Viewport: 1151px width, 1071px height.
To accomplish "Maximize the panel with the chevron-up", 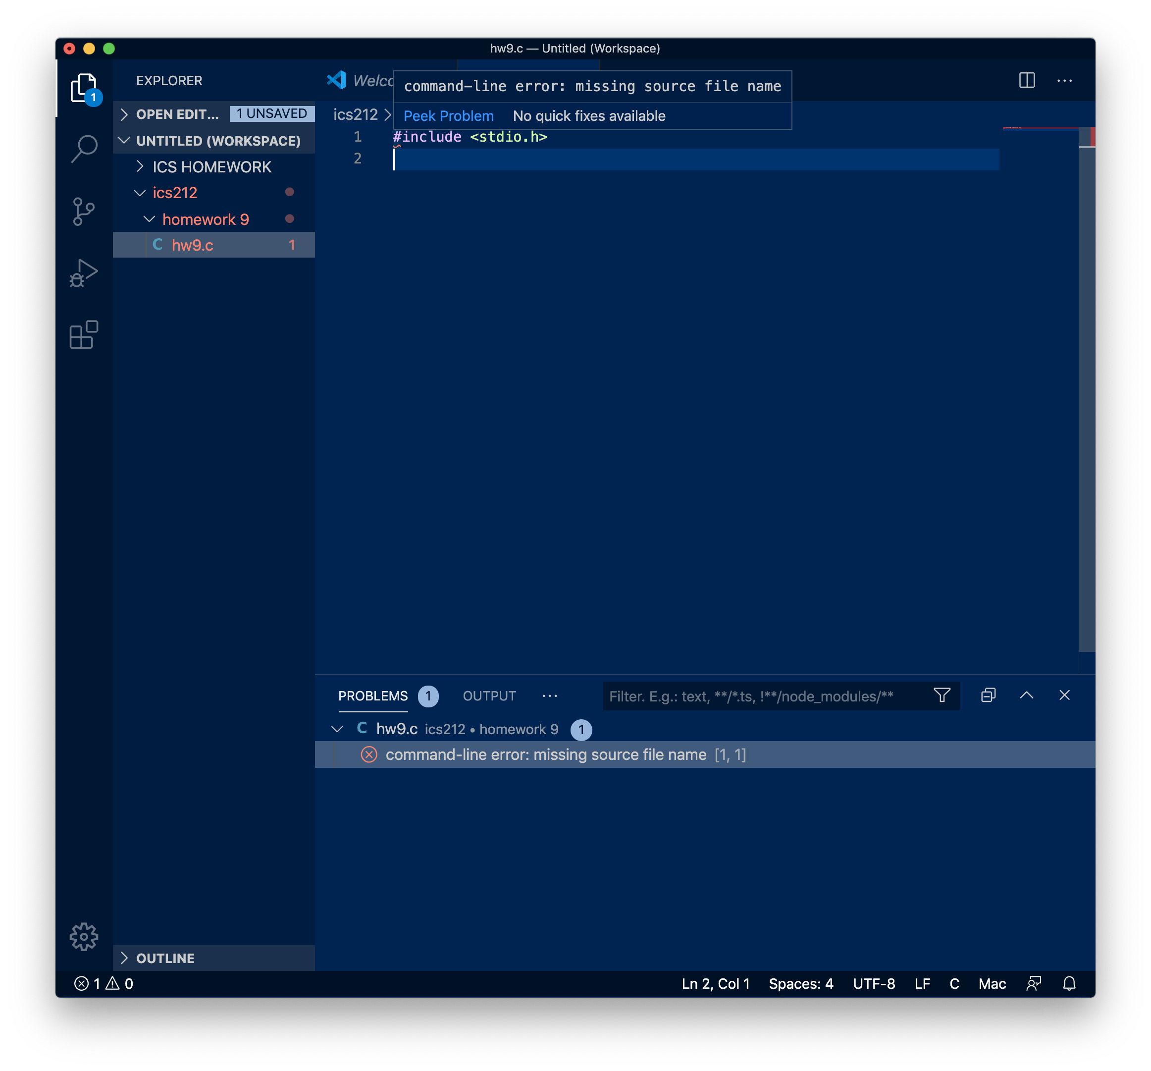I will [x=1027, y=696].
